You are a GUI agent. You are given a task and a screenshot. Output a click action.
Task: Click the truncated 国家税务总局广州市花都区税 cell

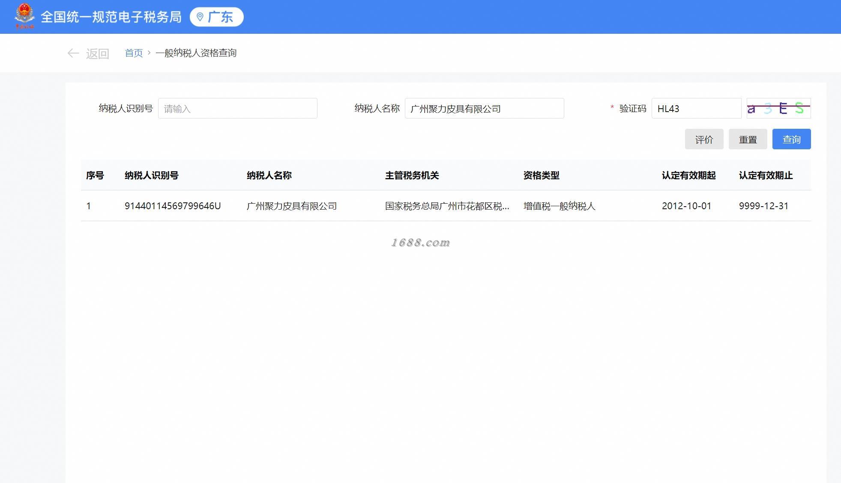(x=447, y=206)
